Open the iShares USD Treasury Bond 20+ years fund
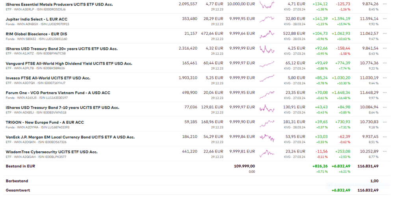The image size is (394, 197). tap(61, 49)
